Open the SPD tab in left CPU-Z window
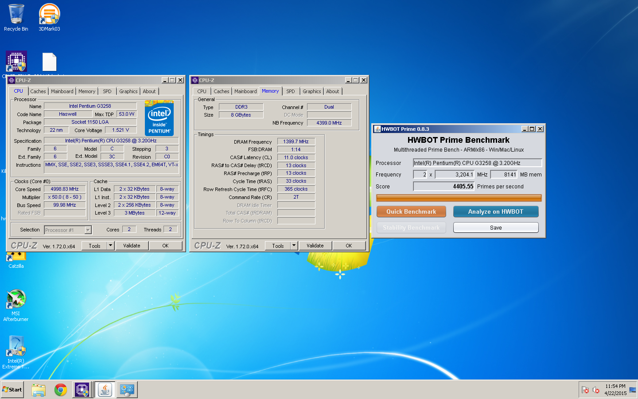Viewport: 638px width, 399px height. [x=107, y=91]
